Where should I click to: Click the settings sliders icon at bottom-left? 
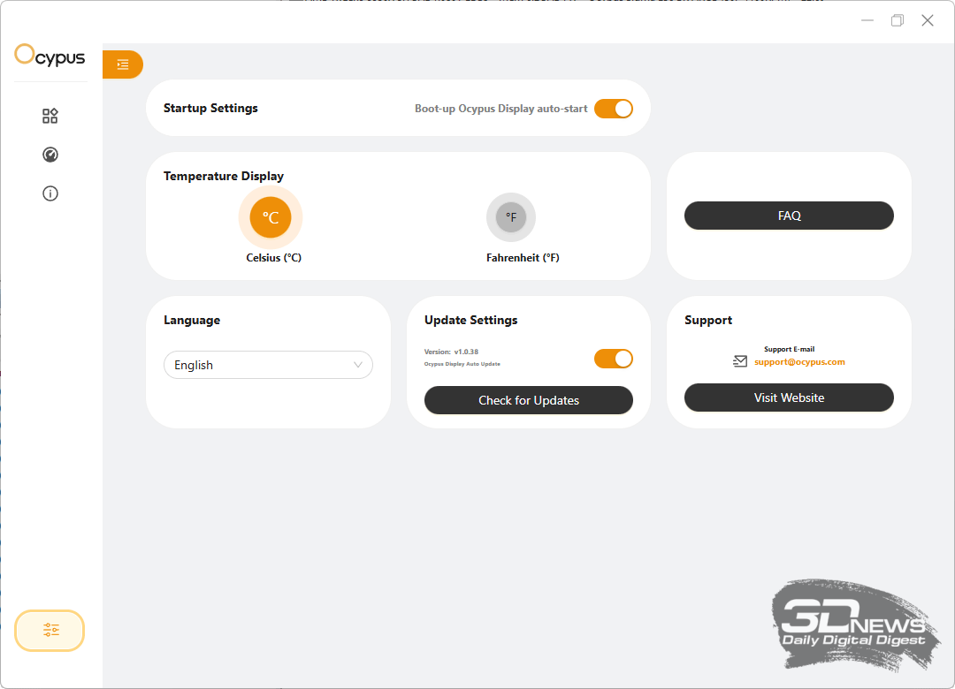(50, 630)
